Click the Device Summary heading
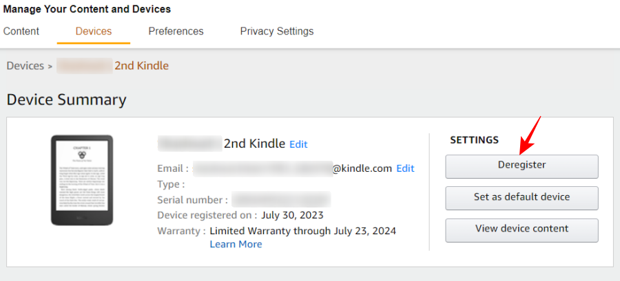This screenshot has width=620, height=281. 66,100
